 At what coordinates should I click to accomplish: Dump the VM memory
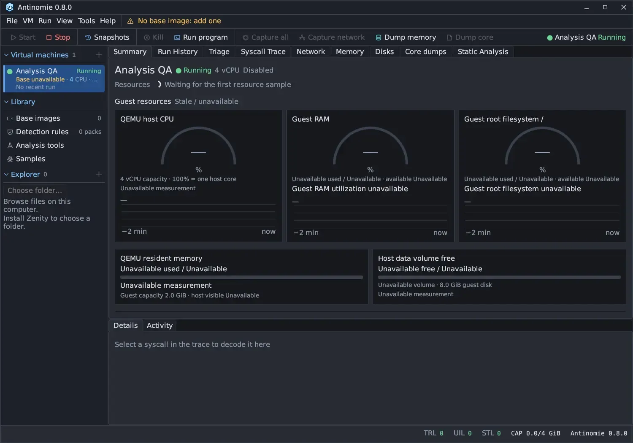point(406,37)
